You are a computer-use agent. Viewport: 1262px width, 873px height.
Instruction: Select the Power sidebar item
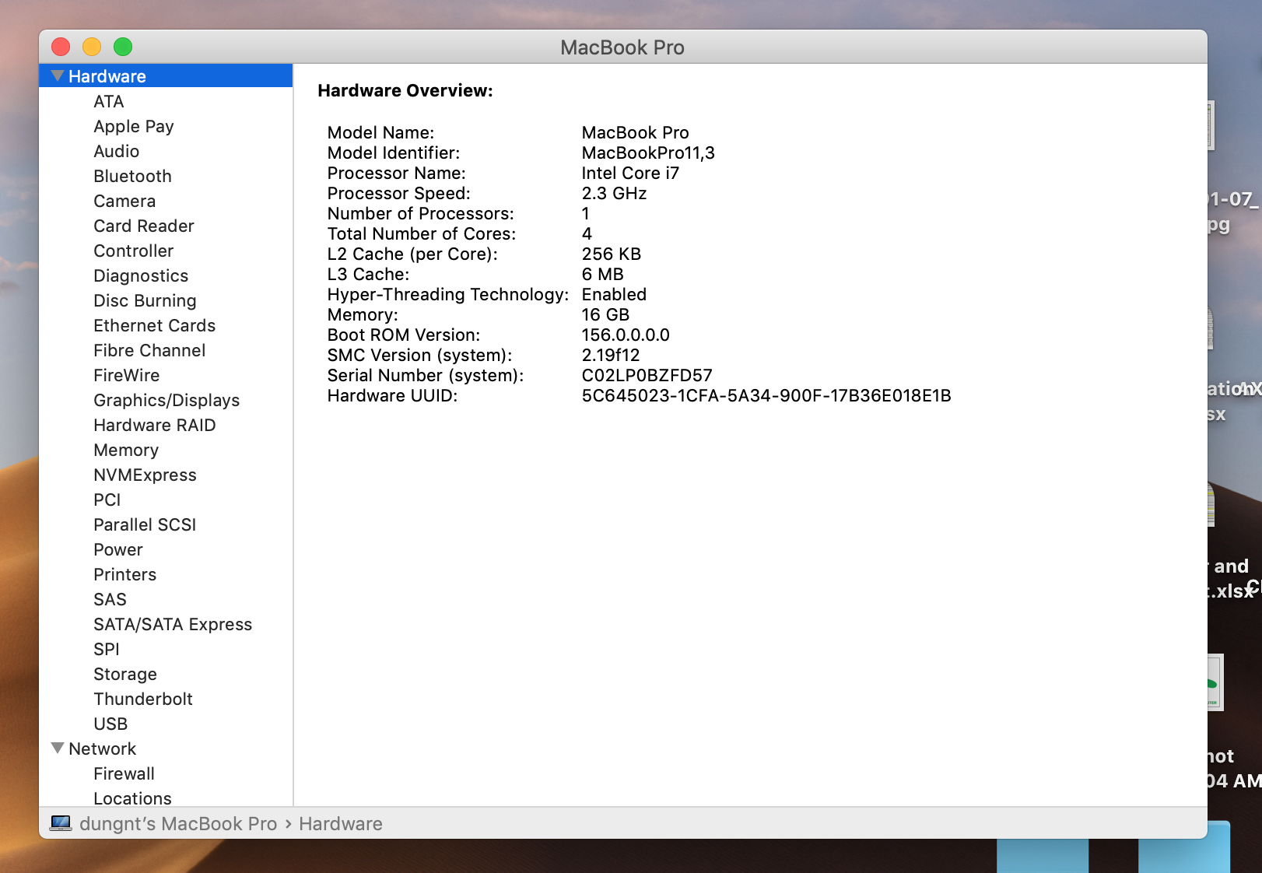(118, 550)
